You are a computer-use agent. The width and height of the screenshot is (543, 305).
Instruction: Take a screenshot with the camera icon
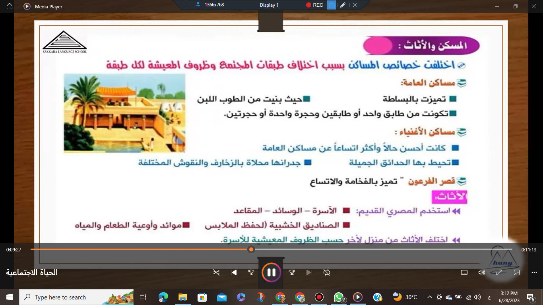(x=332, y=5)
